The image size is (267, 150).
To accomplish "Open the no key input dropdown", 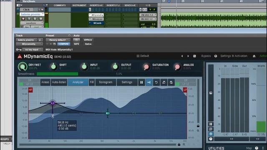I will pyautogui.click(x=33, y=50).
